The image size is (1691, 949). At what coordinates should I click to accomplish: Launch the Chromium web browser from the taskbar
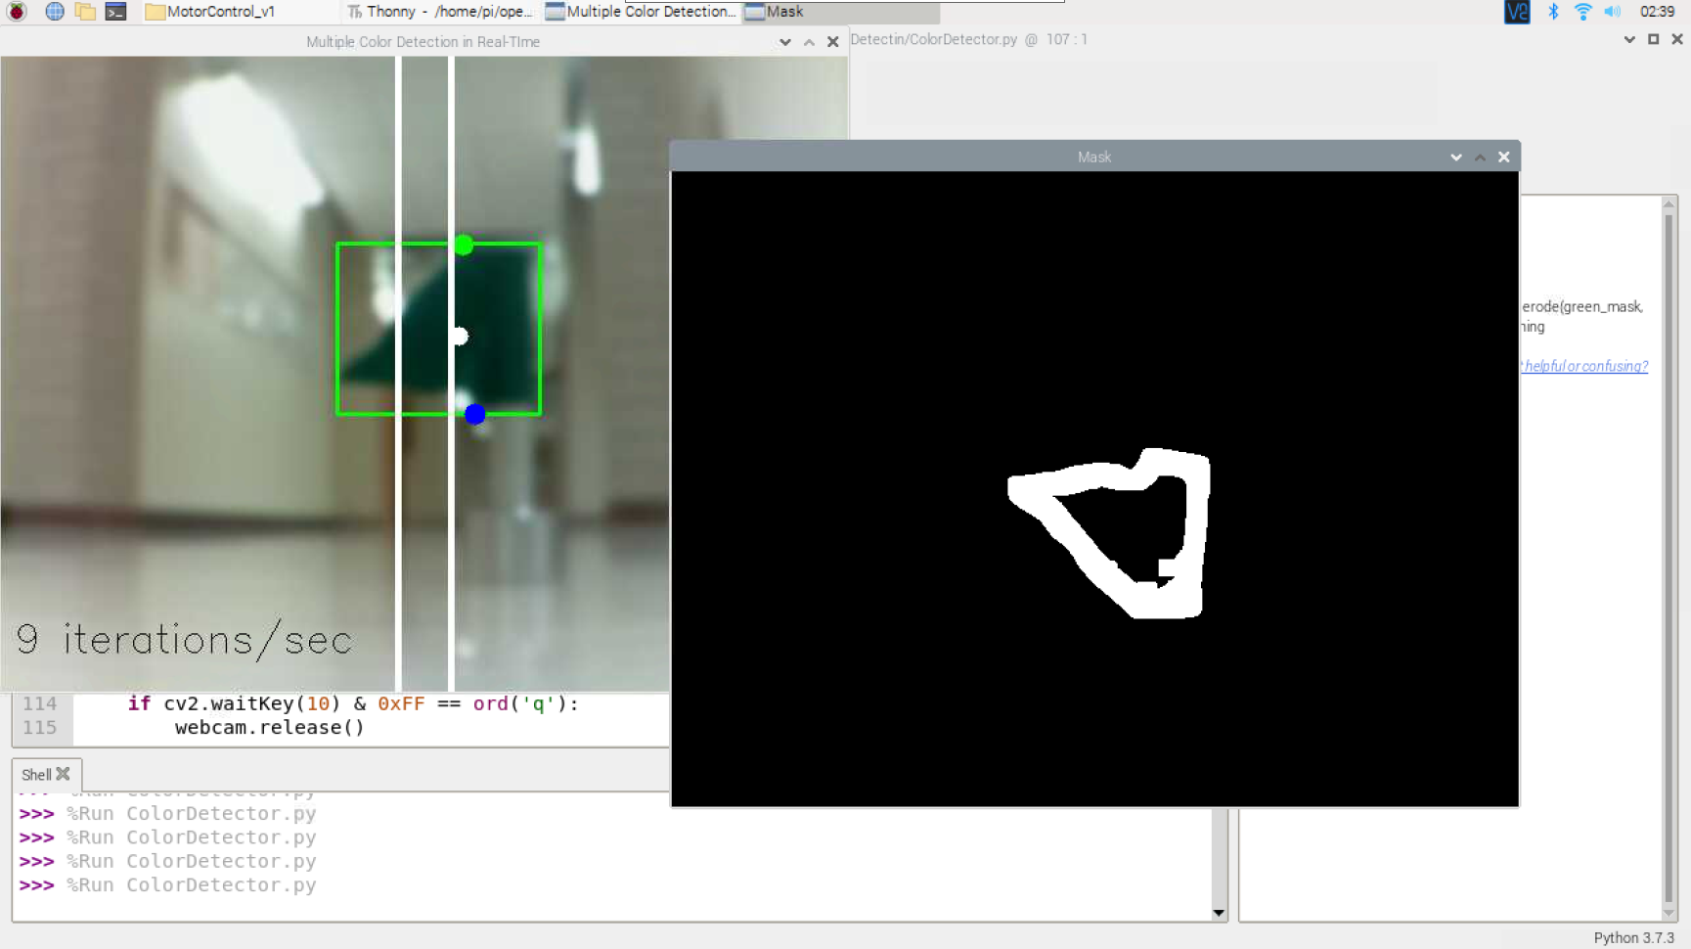click(x=54, y=12)
